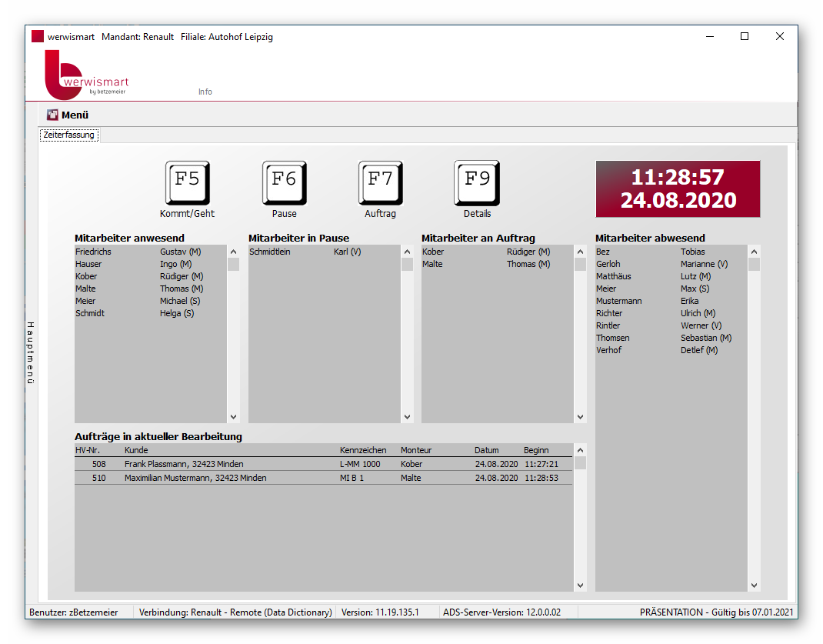Select Malte Thomas in Mitarbeiter an Auftrag

[x=497, y=264]
